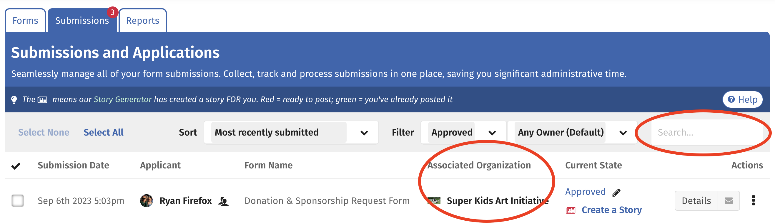Click the applicant user icon beside Ryan Firefox
775x223 pixels.
pos(223,201)
